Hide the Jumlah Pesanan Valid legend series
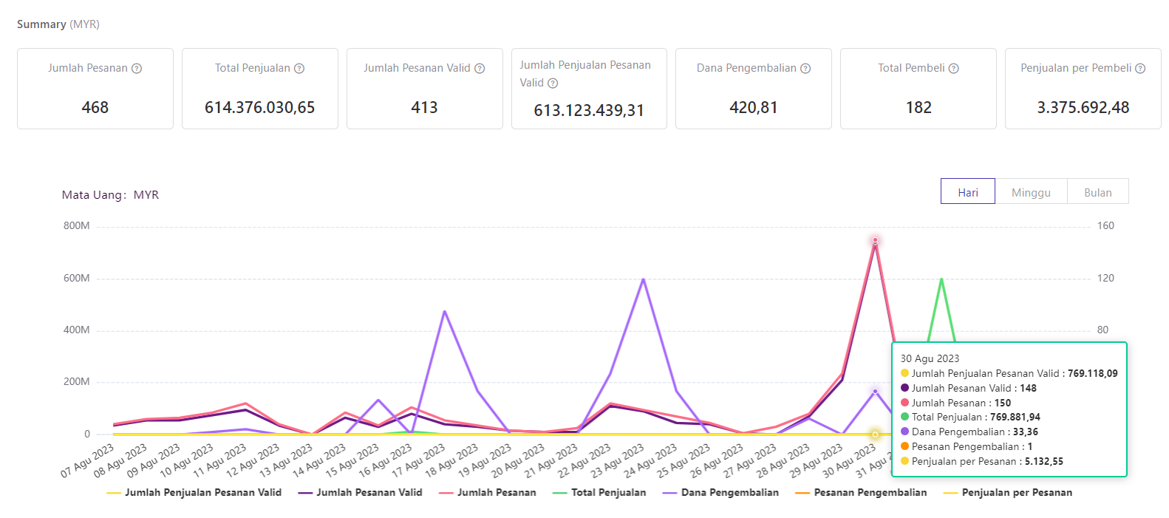The height and width of the screenshot is (518, 1169). point(361,493)
